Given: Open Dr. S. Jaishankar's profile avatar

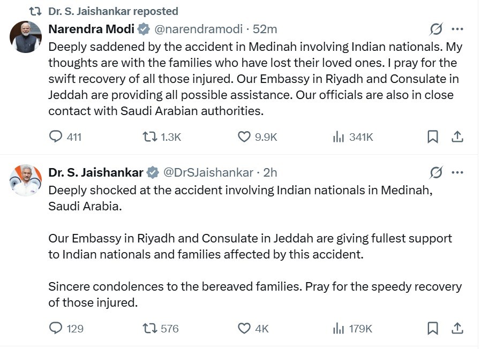Looking at the screenshot, I should click(26, 180).
